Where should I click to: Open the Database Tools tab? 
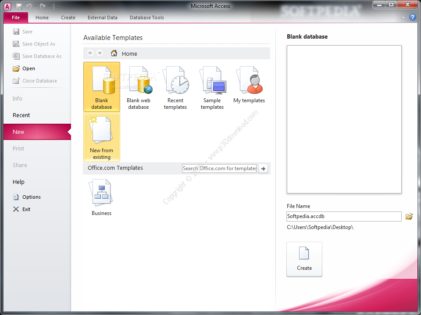(147, 18)
